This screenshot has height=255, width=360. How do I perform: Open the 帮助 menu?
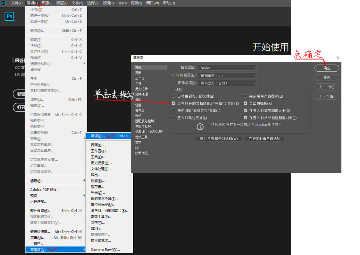click(169, 3)
